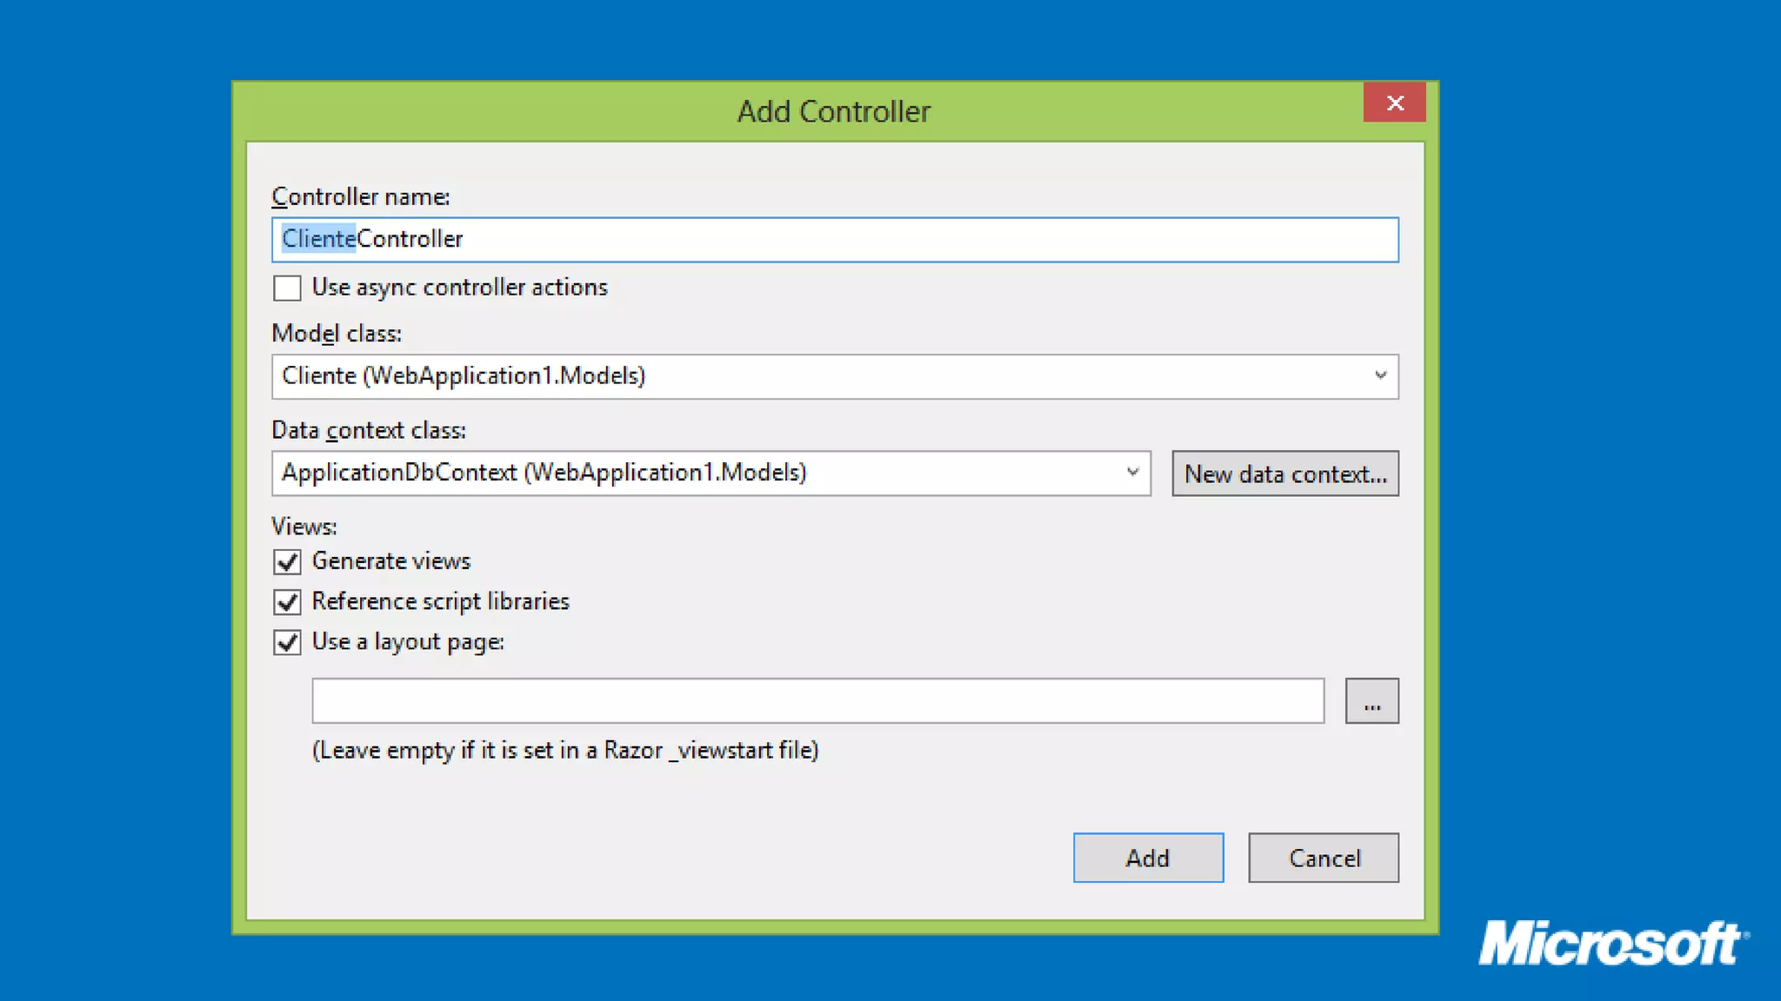1781x1001 pixels.
Task: Toggle Reference script libraries checkbox
Action: click(287, 601)
